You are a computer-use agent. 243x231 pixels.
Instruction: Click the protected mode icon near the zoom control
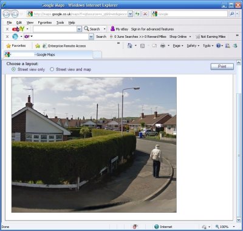point(205,227)
